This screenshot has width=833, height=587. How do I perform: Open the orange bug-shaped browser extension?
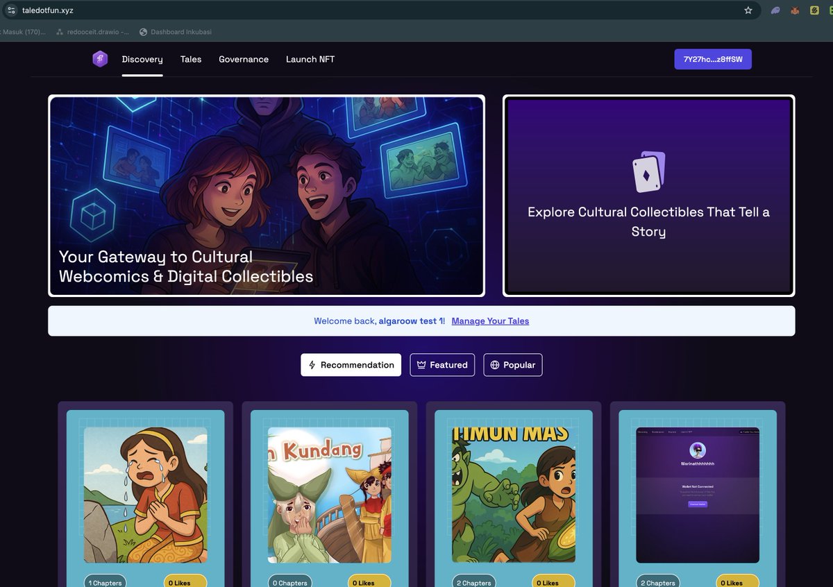click(x=796, y=10)
